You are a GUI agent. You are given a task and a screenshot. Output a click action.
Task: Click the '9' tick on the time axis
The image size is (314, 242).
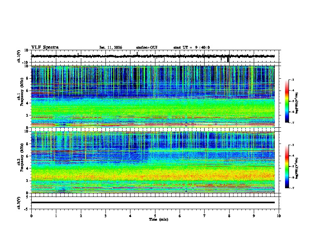tap(254, 216)
